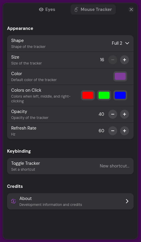Change the red left-click color swatch
Viewport: 141px width, 242px height.
coord(88,95)
